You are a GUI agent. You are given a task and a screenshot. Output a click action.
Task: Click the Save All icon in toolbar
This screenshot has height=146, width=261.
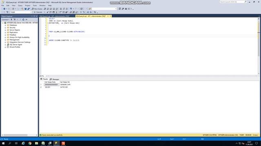pos(29,9)
